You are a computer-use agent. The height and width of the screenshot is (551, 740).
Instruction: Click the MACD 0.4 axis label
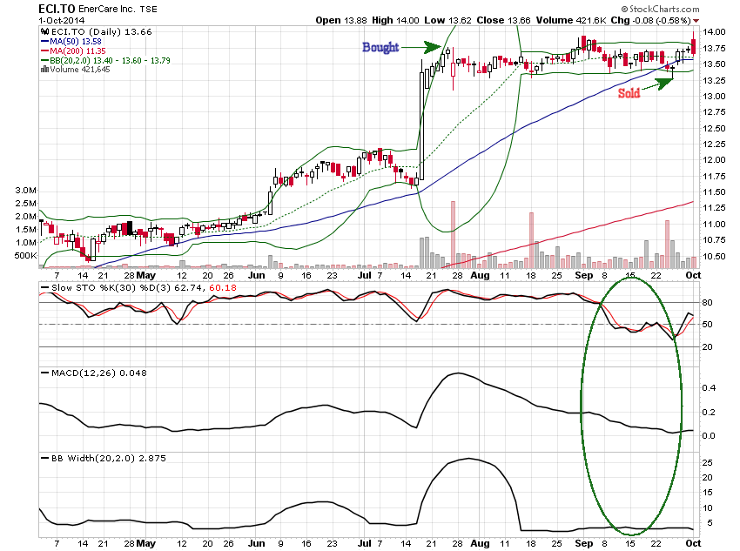click(x=709, y=387)
